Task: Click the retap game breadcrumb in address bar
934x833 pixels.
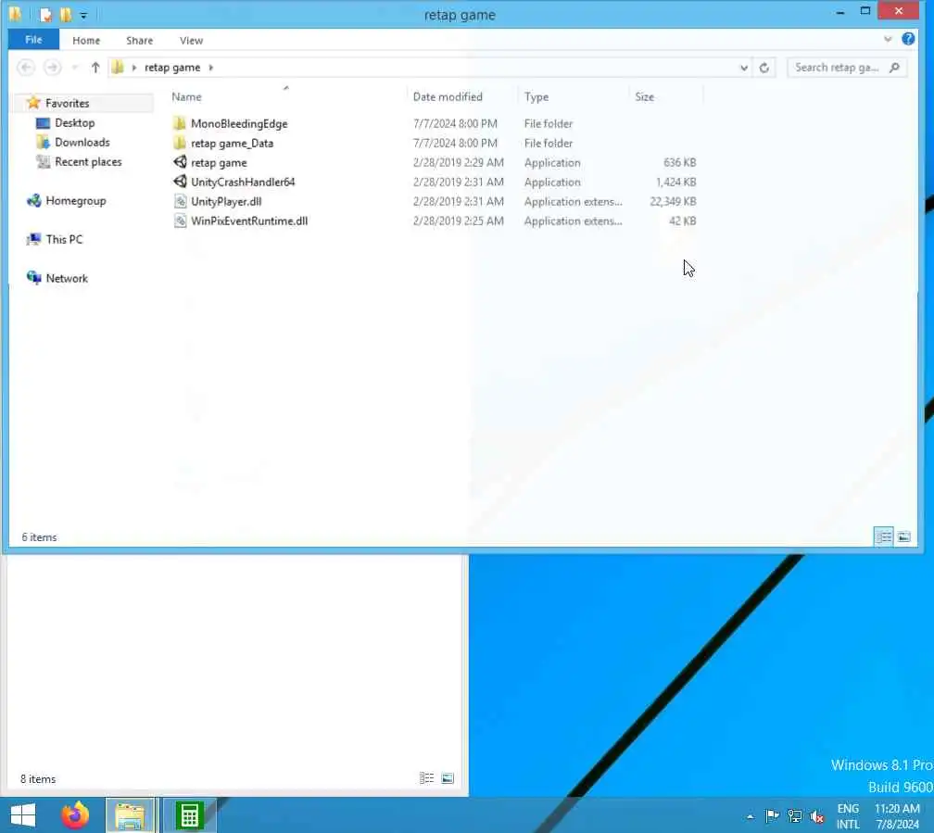Action: pyautogui.click(x=172, y=68)
